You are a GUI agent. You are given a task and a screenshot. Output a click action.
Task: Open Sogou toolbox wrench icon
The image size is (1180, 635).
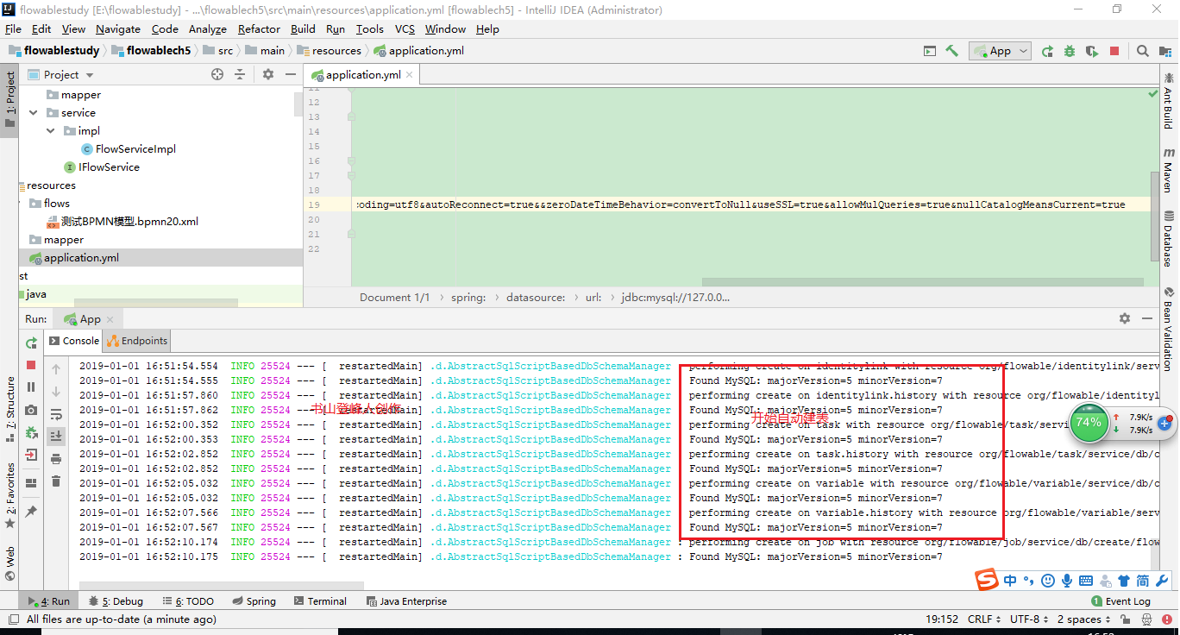(x=1161, y=581)
